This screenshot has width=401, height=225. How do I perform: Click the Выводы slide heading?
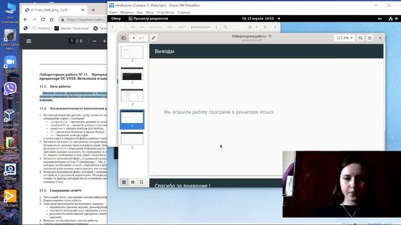pos(164,51)
